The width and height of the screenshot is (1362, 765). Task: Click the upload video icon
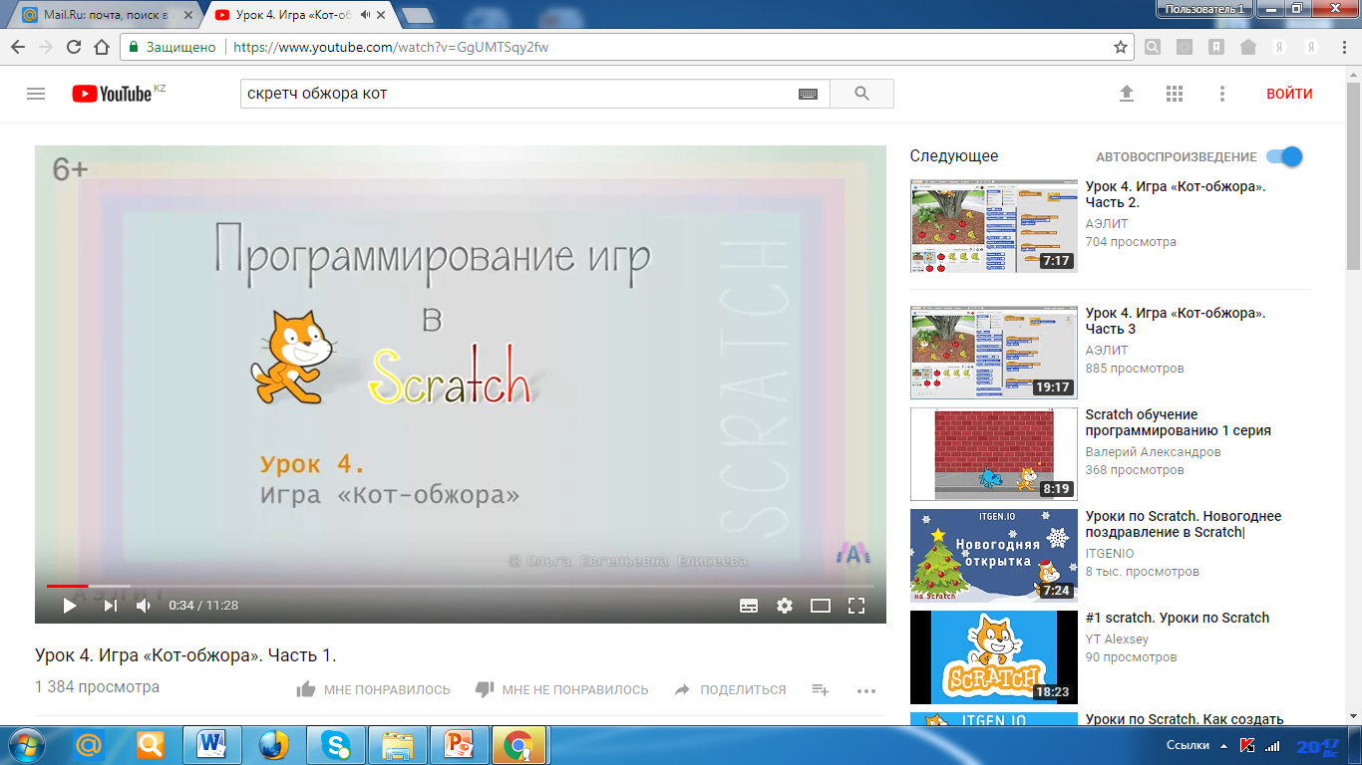[1127, 94]
